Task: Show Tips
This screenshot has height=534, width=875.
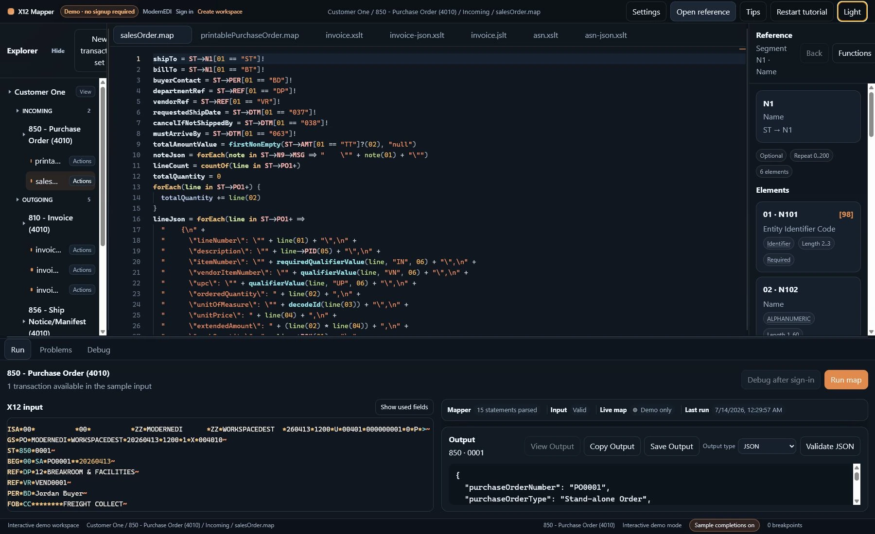Action: (753, 12)
